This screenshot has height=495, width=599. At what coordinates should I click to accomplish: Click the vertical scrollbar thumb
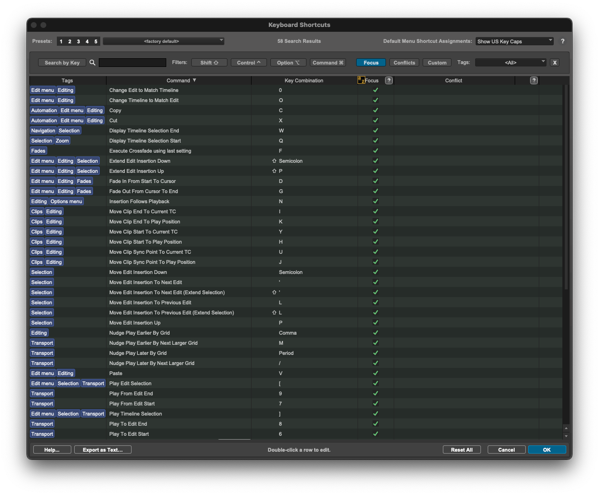(x=566, y=188)
